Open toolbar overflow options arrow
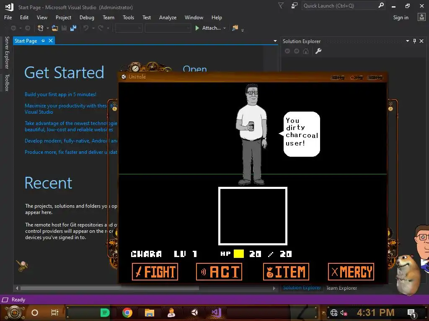 pyautogui.click(x=243, y=30)
